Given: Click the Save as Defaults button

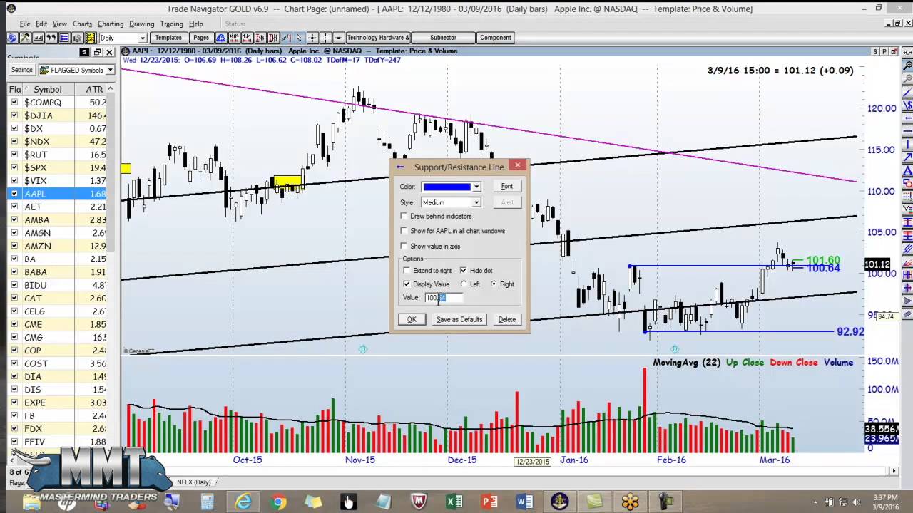Looking at the screenshot, I should [459, 319].
